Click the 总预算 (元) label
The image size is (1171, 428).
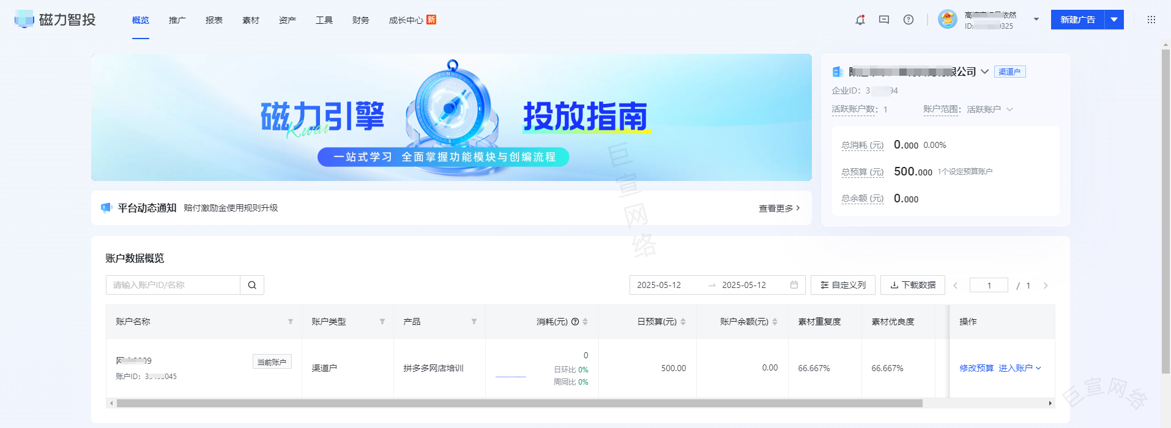tap(863, 172)
